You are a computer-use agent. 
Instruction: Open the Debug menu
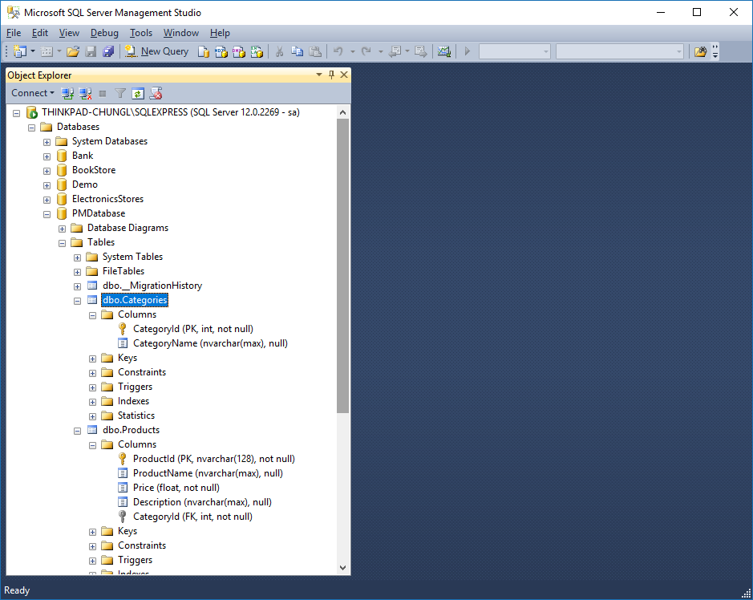pyautogui.click(x=104, y=33)
